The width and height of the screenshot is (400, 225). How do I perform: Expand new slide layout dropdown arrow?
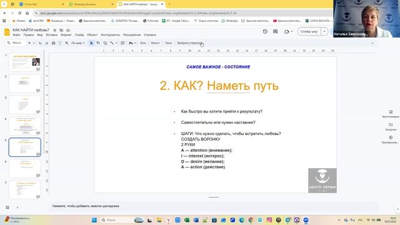coord(34,43)
